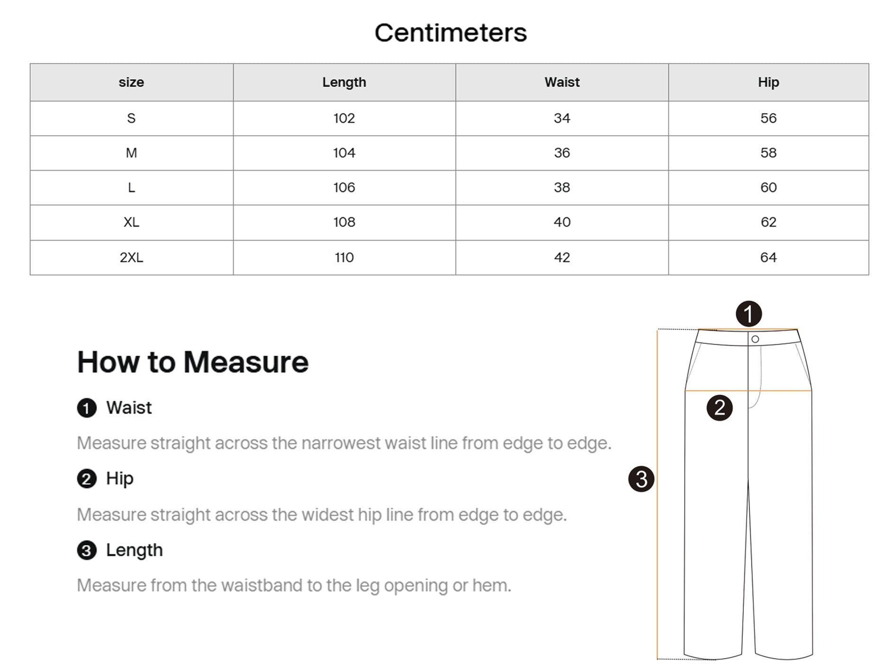The height and width of the screenshot is (672, 896).
Task: Click the number 1 marker above pants waistband
Action: click(x=749, y=314)
